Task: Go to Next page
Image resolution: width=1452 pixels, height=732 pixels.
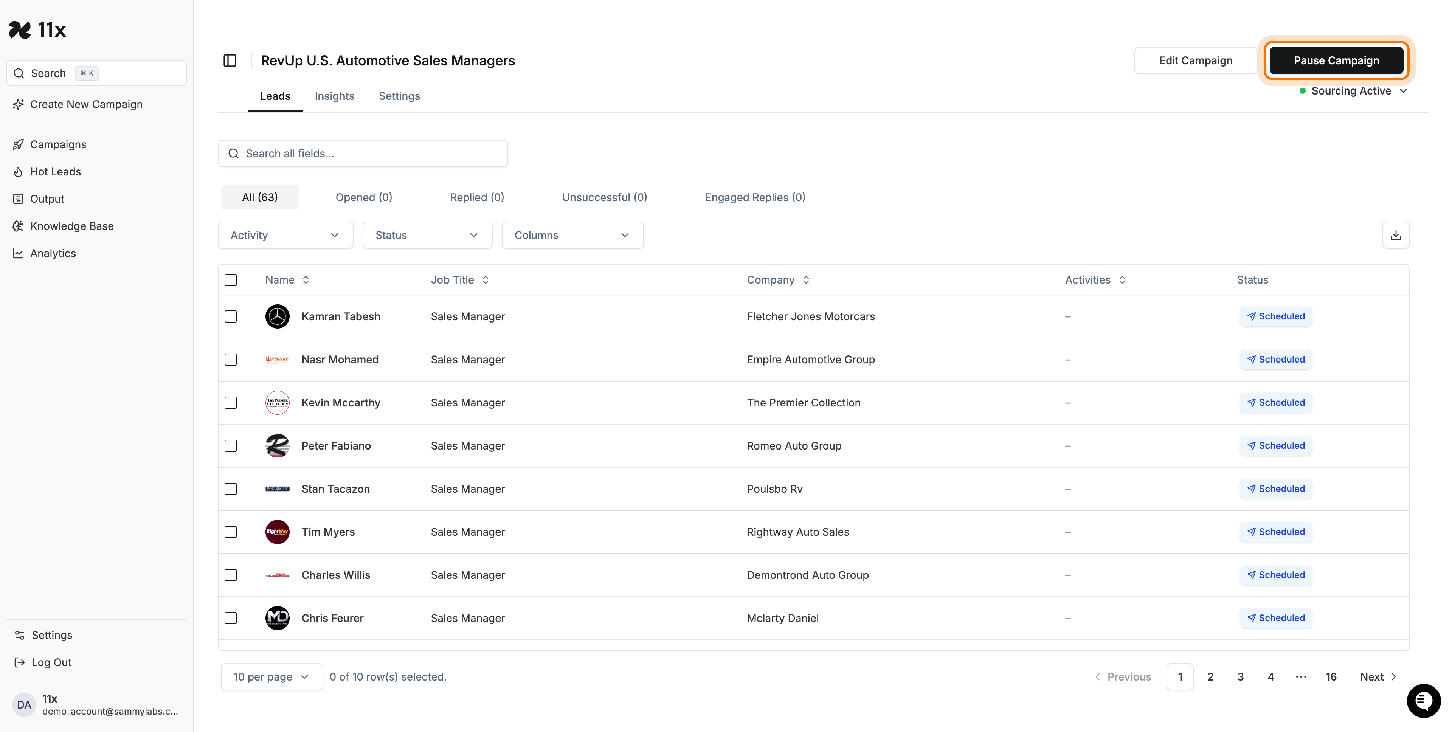Action: click(x=1378, y=677)
